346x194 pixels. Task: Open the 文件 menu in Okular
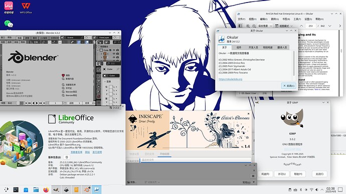click(x=241, y=19)
